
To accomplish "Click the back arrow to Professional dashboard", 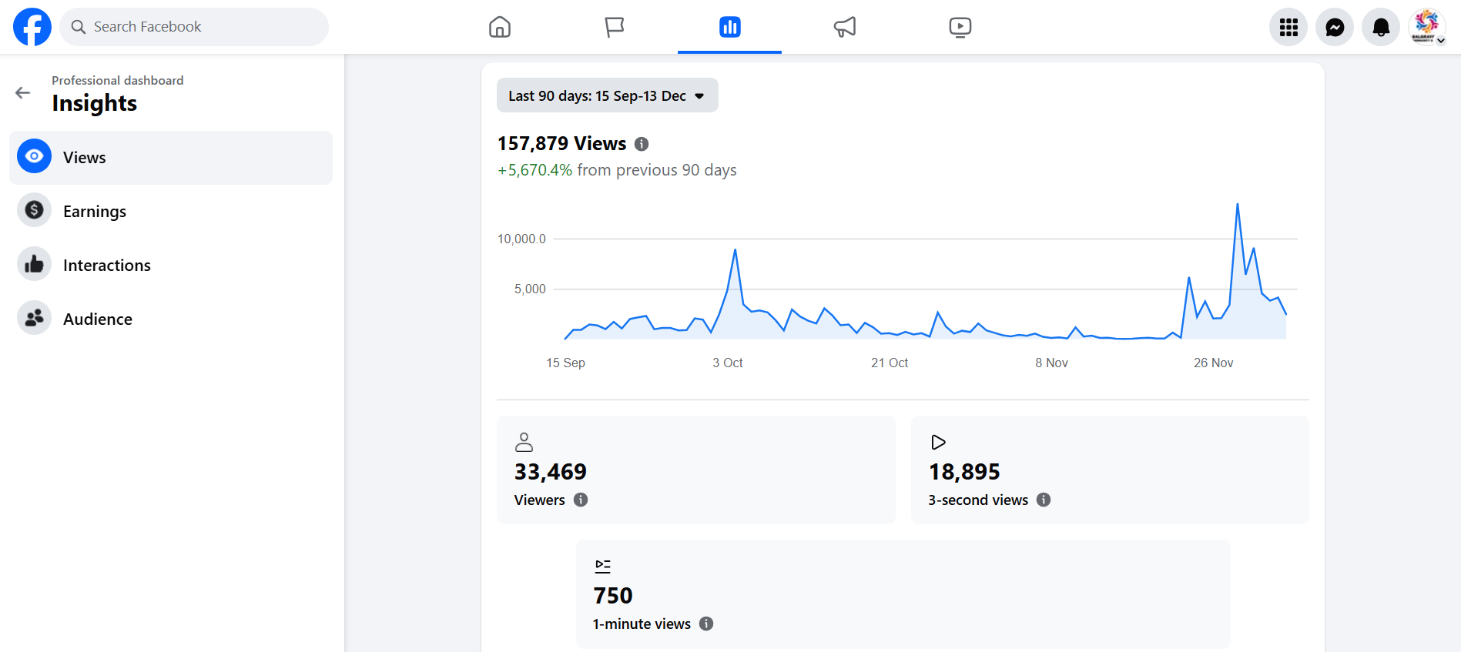I will pyautogui.click(x=23, y=93).
